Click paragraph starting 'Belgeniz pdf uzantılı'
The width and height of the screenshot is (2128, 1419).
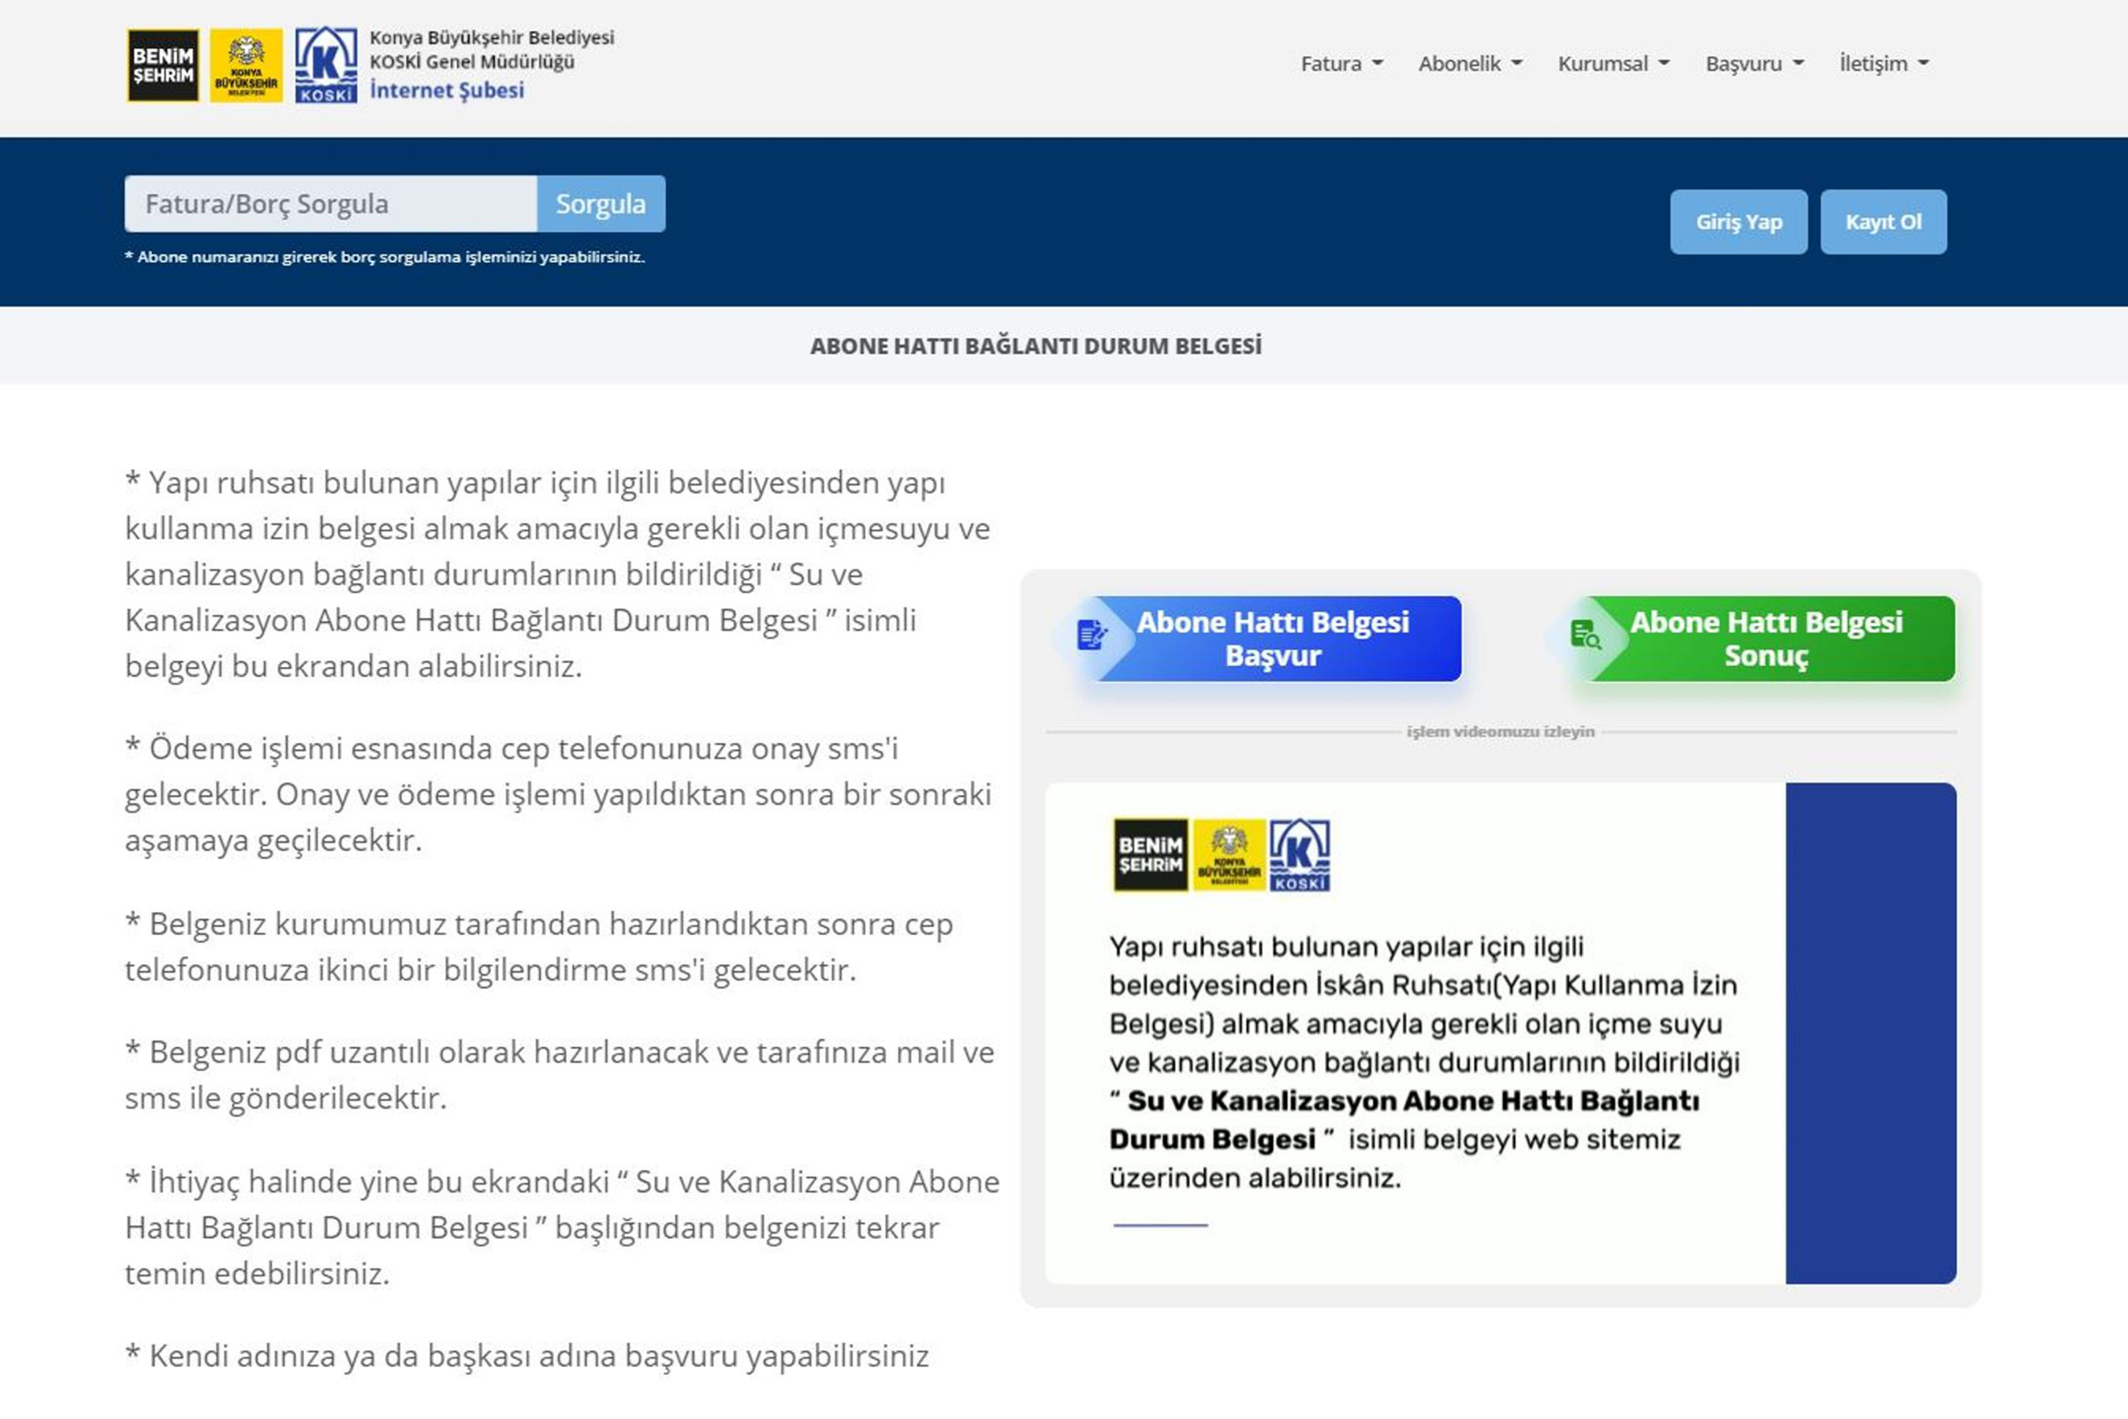[x=560, y=1075]
